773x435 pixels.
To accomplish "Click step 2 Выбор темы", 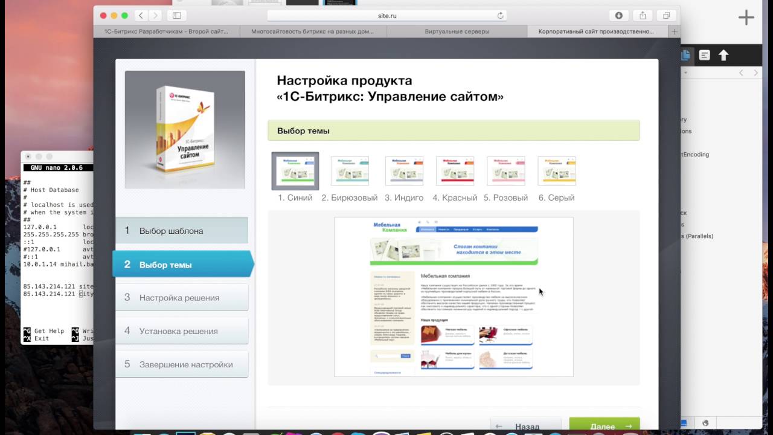I will [x=183, y=264].
